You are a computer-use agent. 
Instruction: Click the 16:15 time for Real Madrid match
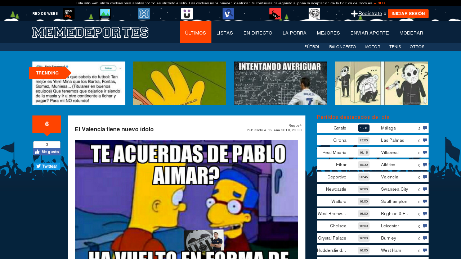[x=364, y=153]
